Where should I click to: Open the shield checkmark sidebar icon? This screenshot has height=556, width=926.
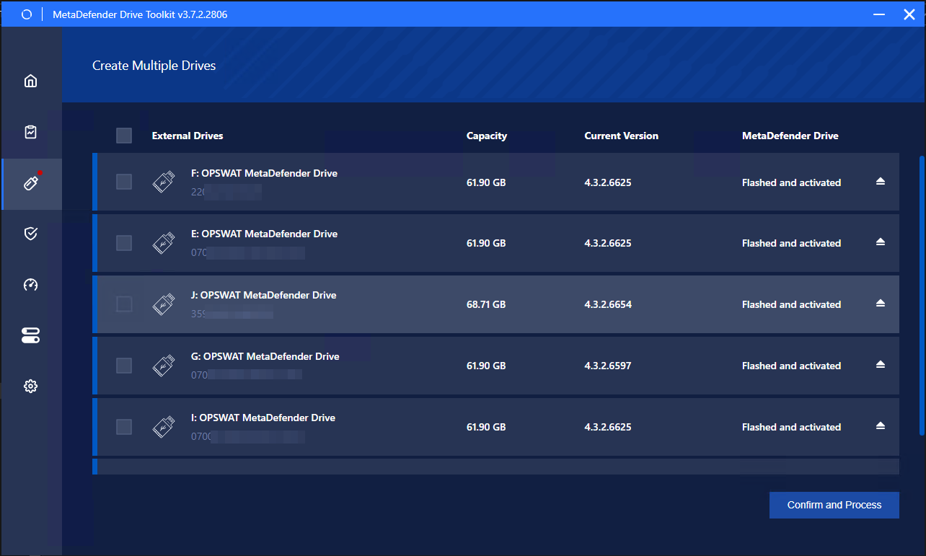point(30,233)
